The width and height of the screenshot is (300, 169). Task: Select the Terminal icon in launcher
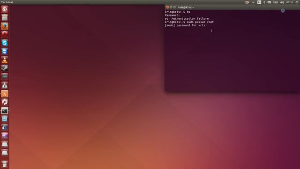pos(5,111)
